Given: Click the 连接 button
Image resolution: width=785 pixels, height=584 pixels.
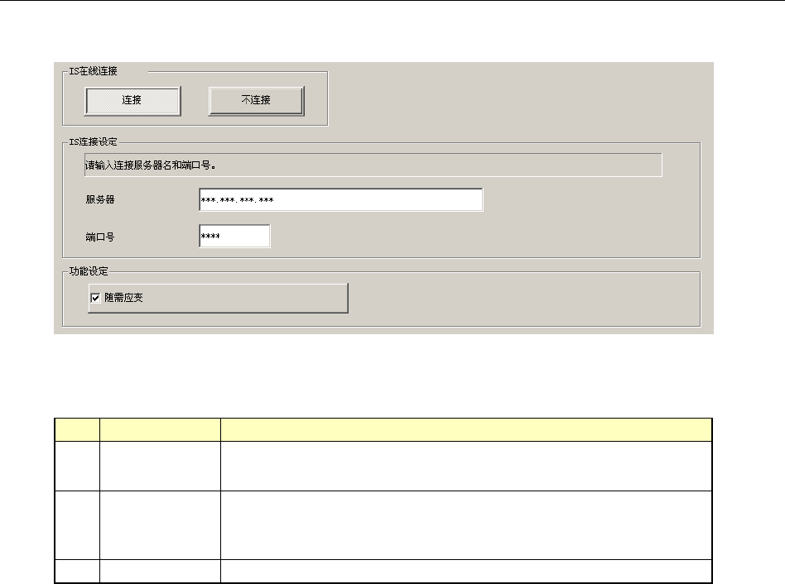Looking at the screenshot, I should click(x=132, y=101).
